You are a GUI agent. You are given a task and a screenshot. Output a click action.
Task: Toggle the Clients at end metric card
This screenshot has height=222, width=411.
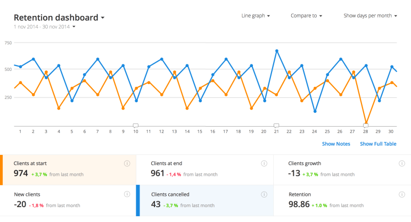[205, 170]
